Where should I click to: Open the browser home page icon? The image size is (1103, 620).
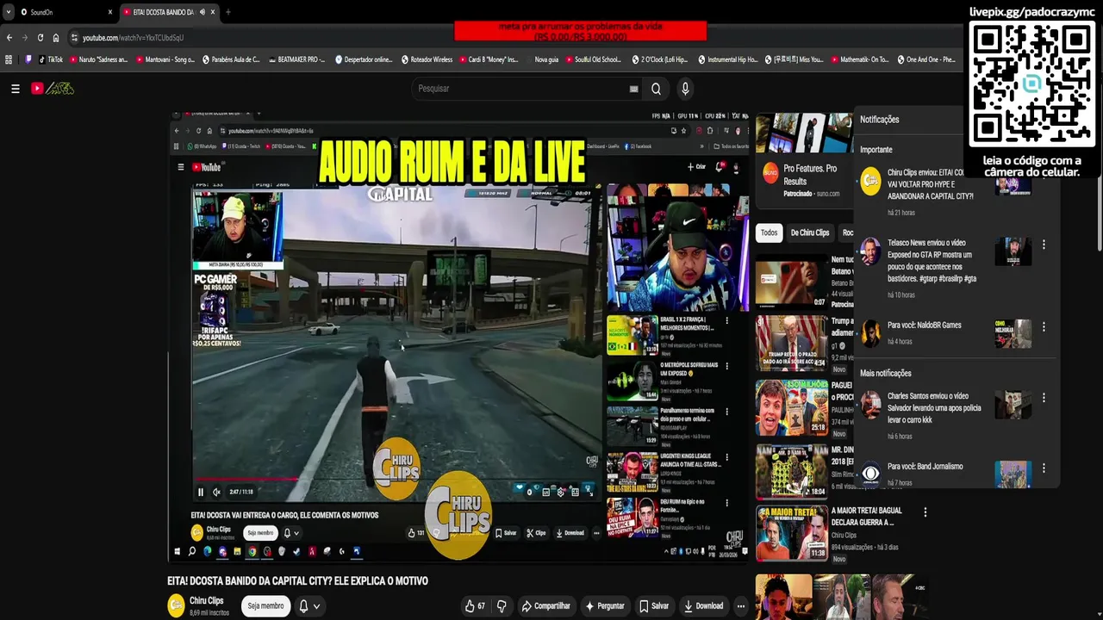(56, 38)
